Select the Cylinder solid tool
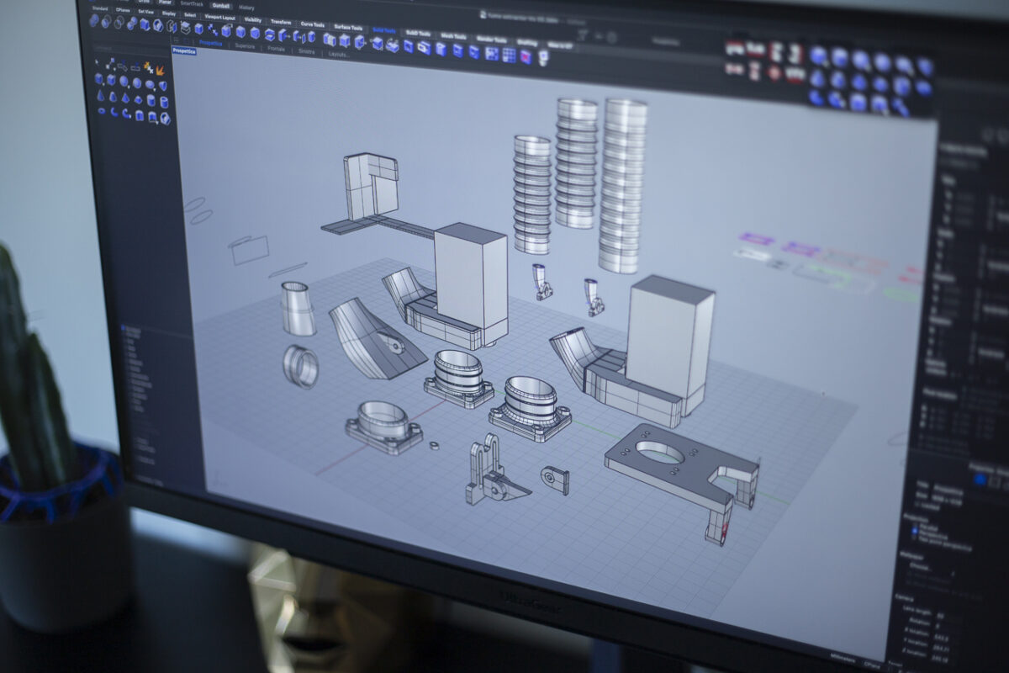 (x=151, y=100)
